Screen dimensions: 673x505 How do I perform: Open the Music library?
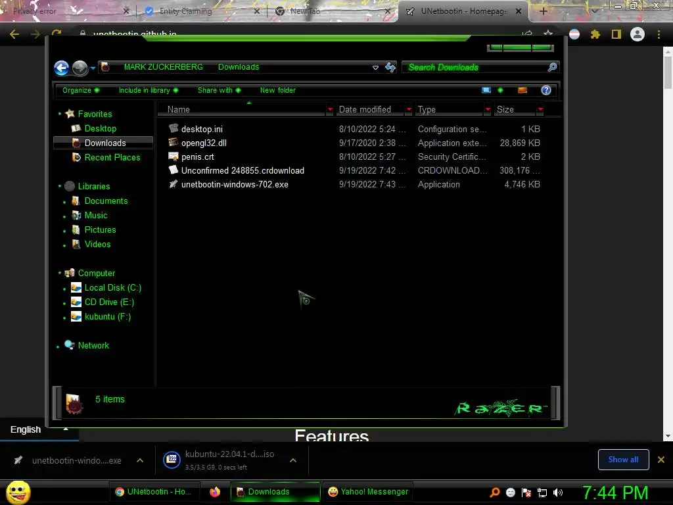[x=96, y=215]
